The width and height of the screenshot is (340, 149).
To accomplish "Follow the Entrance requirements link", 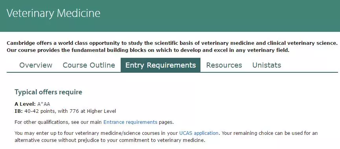I will 130,122.
